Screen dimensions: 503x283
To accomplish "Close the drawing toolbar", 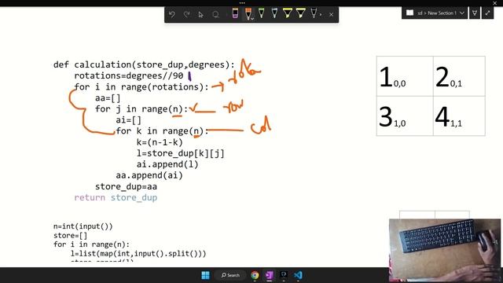I will [x=331, y=14].
